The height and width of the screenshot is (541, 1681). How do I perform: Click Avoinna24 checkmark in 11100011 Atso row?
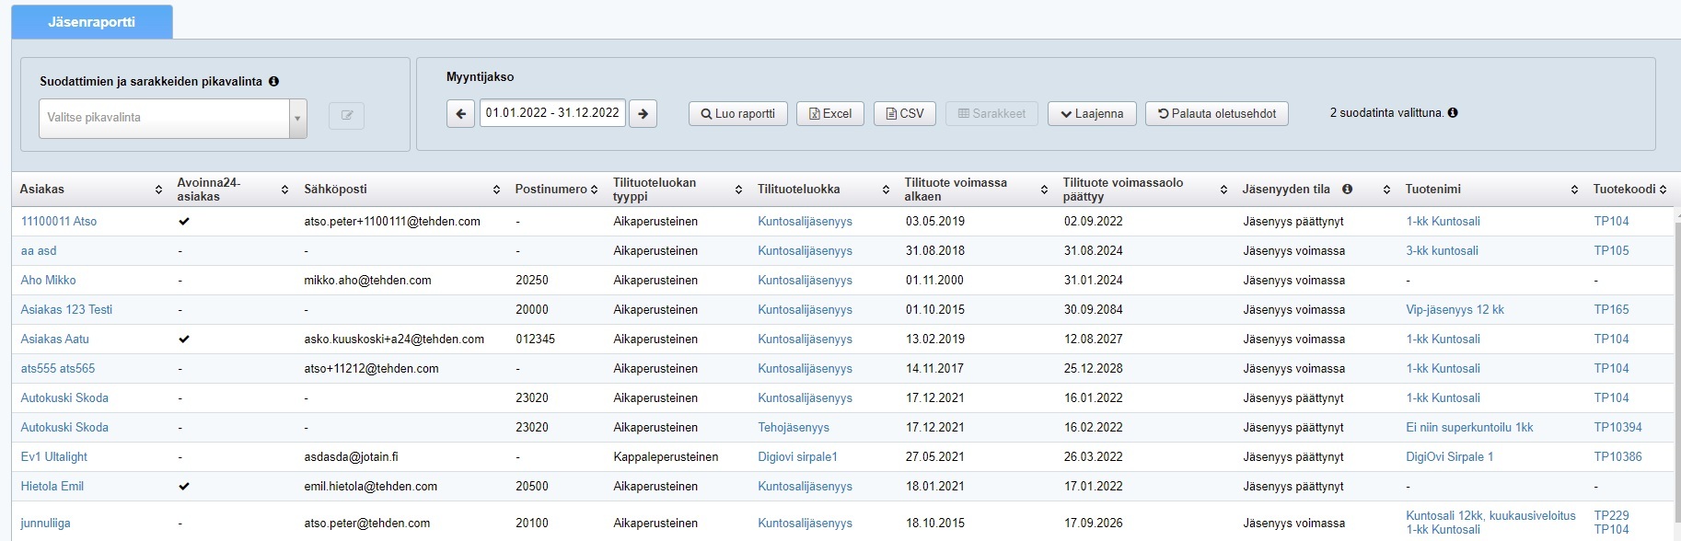(184, 222)
